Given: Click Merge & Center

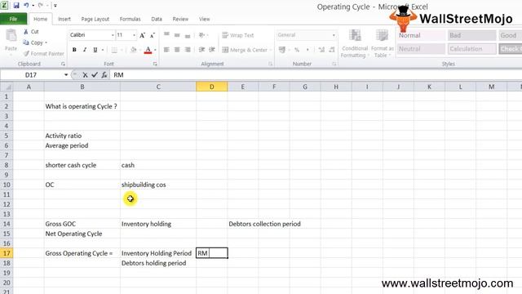Looking at the screenshot, I should 245,50.
